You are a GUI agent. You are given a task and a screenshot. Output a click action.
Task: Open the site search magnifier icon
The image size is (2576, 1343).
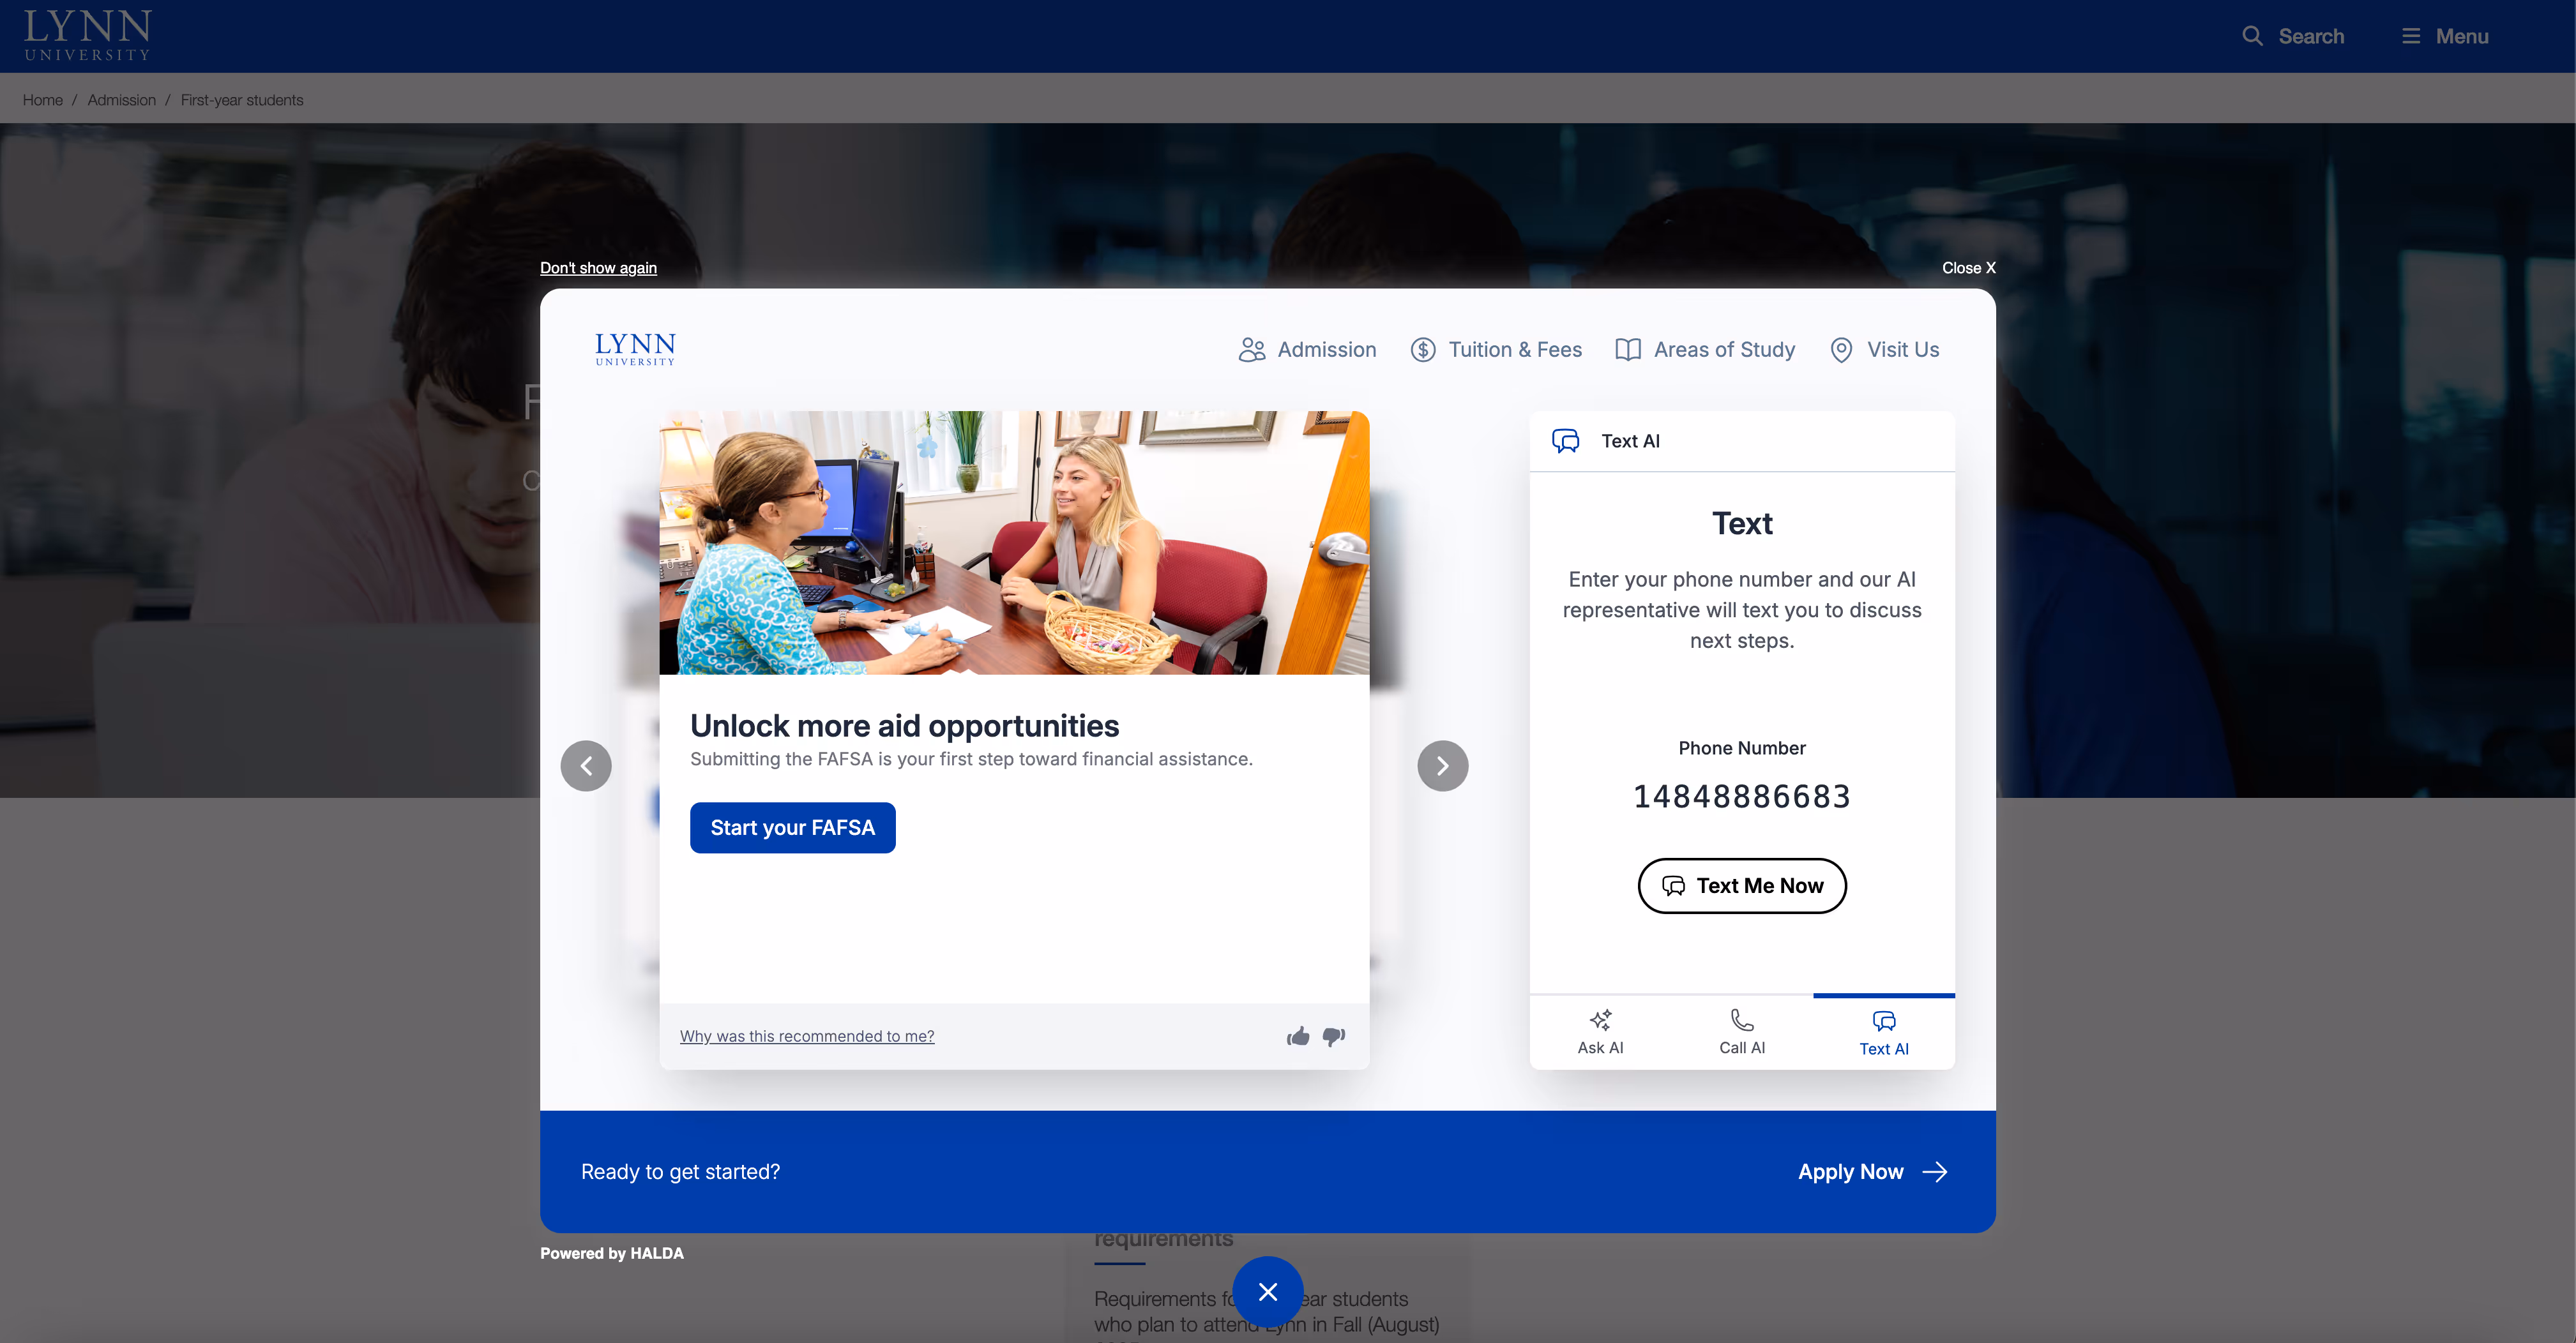coord(2252,36)
